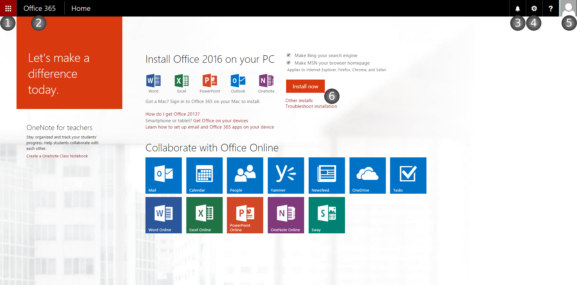Open the Newsfeed tile
The height and width of the screenshot is (285, 577).
327,175
